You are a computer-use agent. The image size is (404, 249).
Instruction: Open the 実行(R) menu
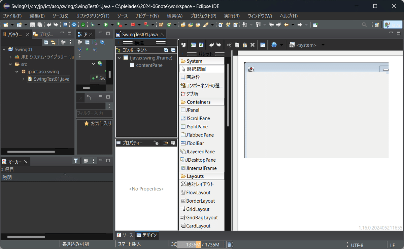[232, 16]
